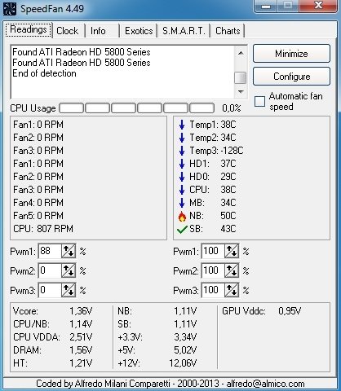Click the down arrow icon beside Temp1

pyautogui.click(x=182, y=125)
